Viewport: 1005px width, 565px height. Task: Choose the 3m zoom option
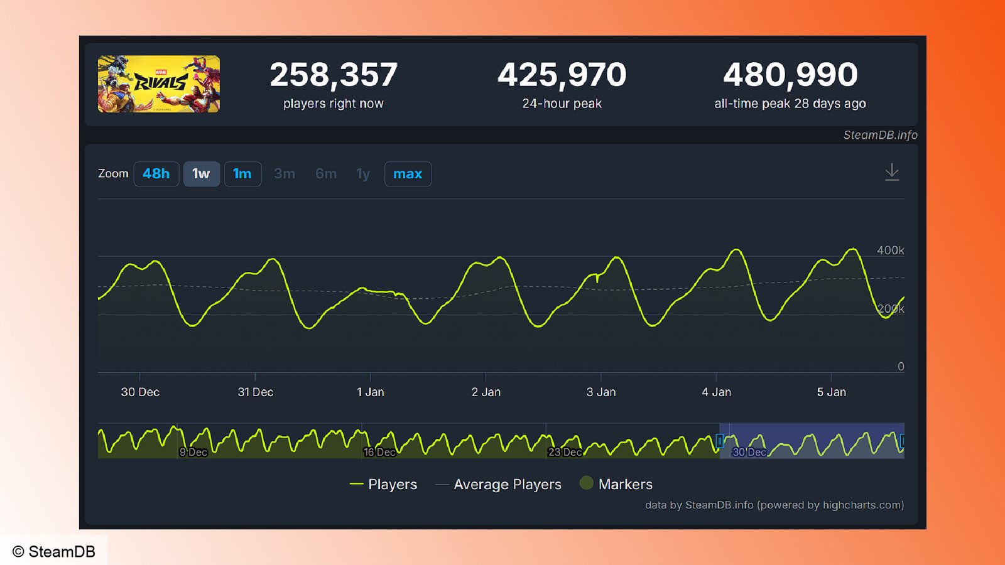[x=284, y=174]
